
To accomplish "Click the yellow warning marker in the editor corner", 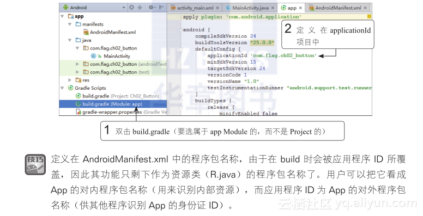I will 369,17.
